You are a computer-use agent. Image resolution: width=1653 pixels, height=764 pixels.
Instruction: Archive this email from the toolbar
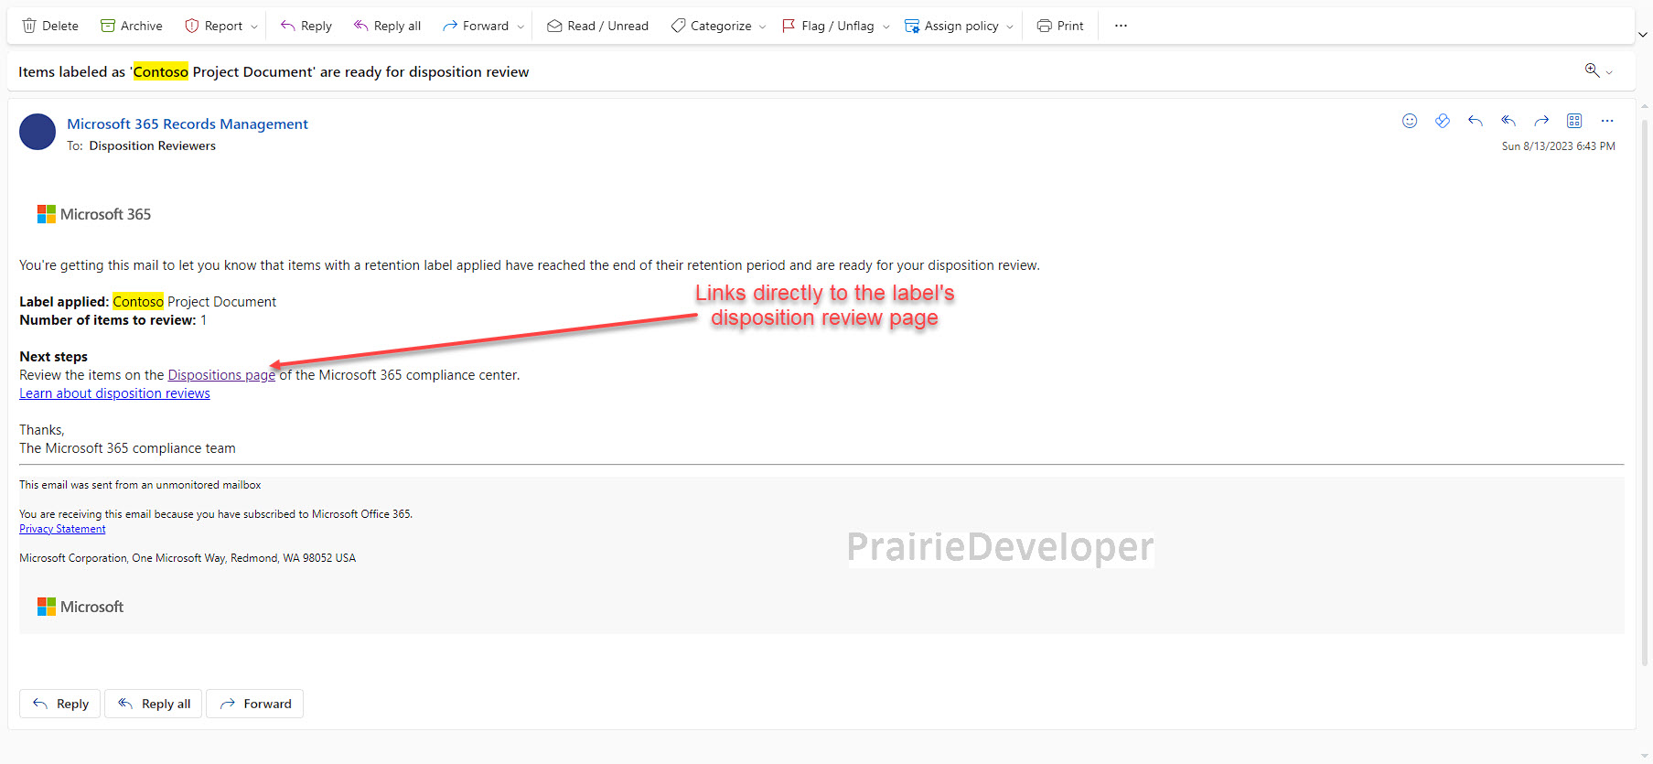(x=131, y=26)
